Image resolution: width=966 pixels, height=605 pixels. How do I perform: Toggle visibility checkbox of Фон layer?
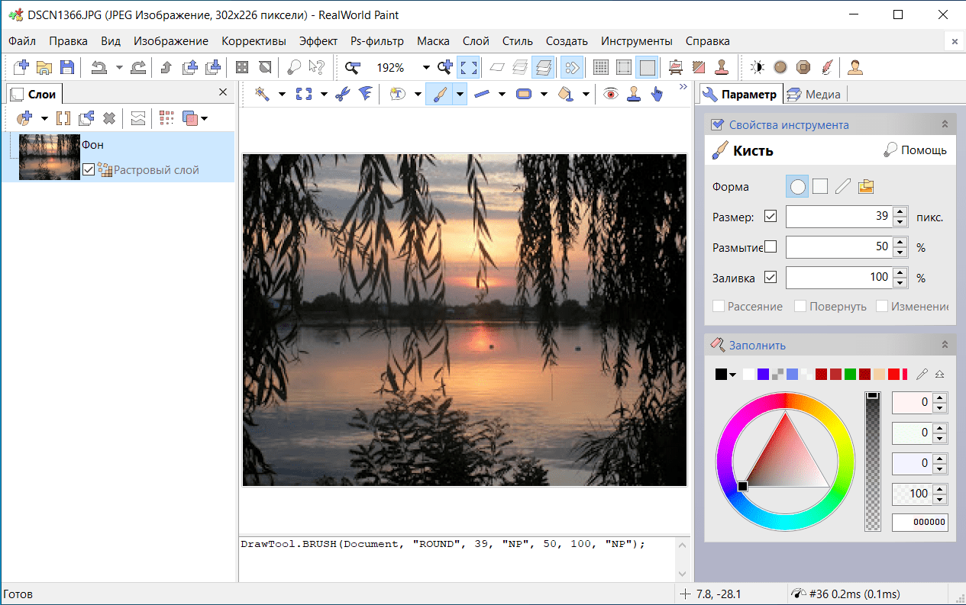point(88,169)
